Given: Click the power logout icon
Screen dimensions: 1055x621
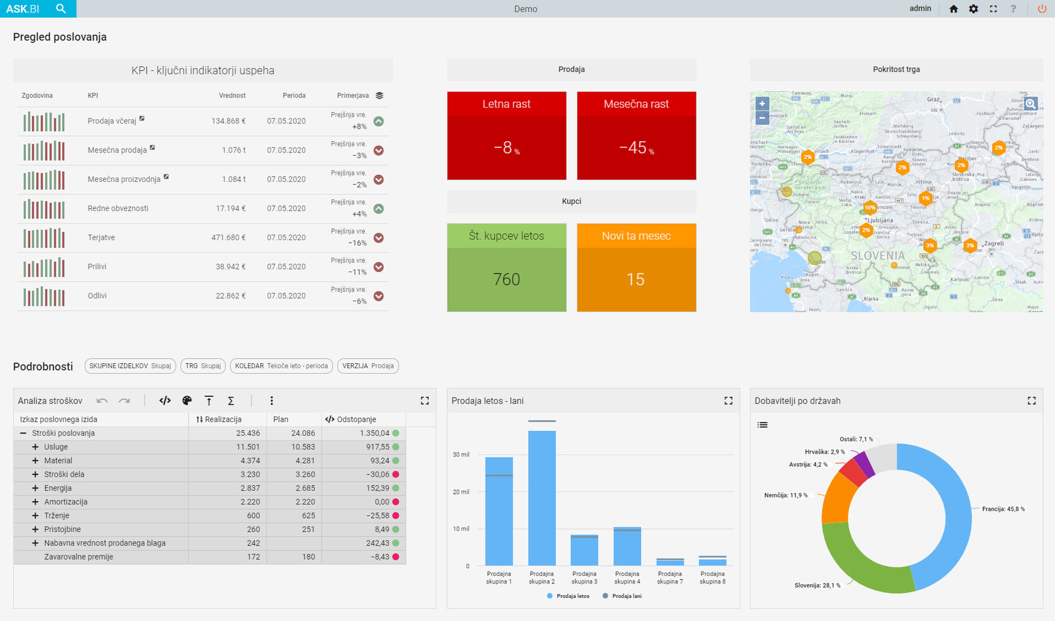Looking at the screenshot, I should point(1041,9).
